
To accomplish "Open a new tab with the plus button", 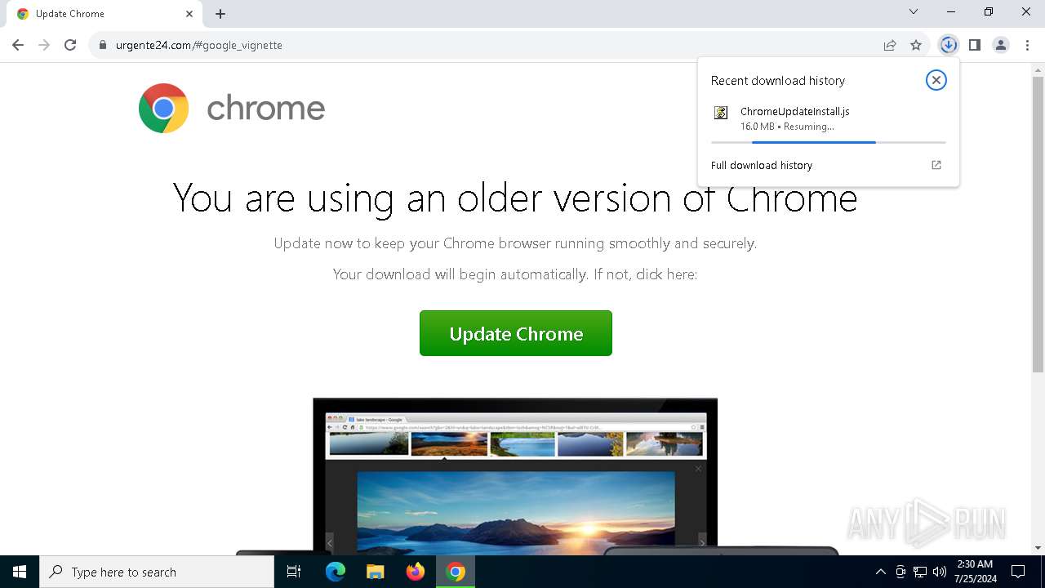I will (220, 14).
